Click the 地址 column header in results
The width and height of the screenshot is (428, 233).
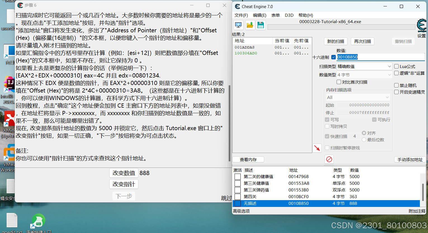[253, 41]
